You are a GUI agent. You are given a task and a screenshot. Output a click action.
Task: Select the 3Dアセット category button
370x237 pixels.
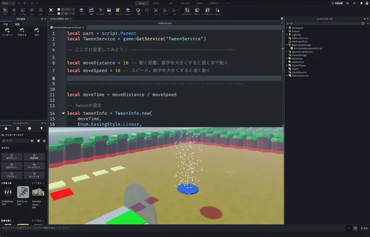pyautogui.click(x=12, y=157)
